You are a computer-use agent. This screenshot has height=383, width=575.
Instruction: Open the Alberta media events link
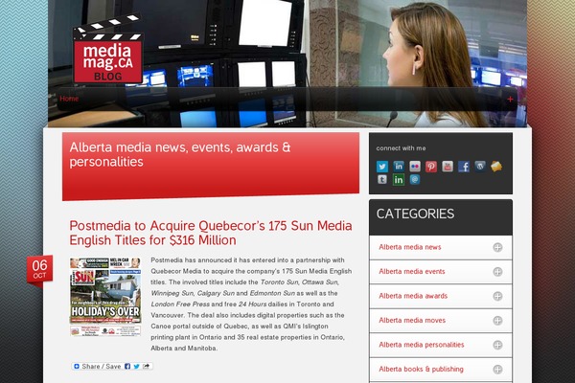(x=412, y=272)
